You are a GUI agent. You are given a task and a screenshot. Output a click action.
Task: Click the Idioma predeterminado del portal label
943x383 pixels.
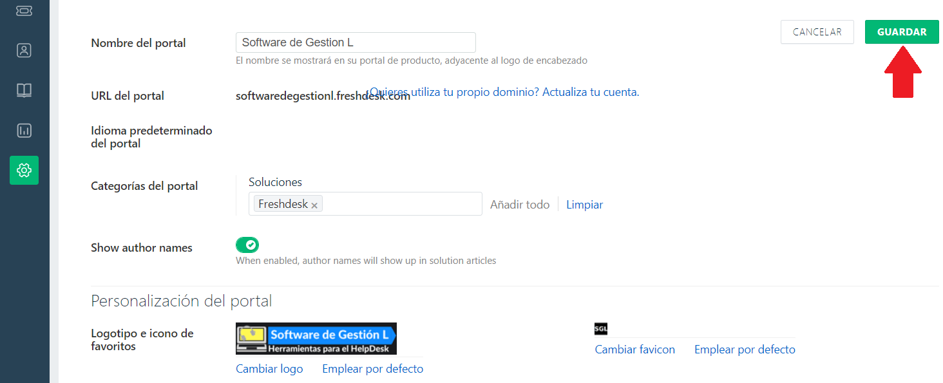tap(151, 137)
